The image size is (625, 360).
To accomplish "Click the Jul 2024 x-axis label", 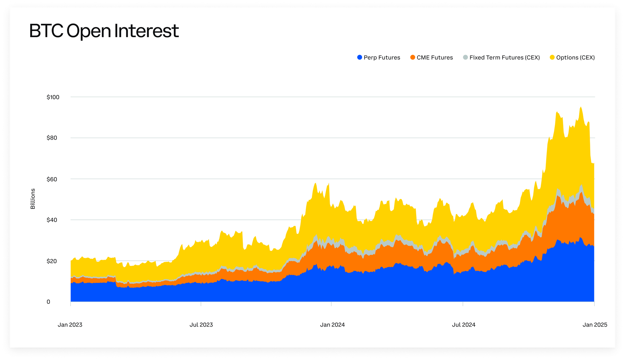I will click(x=463, y=325).
